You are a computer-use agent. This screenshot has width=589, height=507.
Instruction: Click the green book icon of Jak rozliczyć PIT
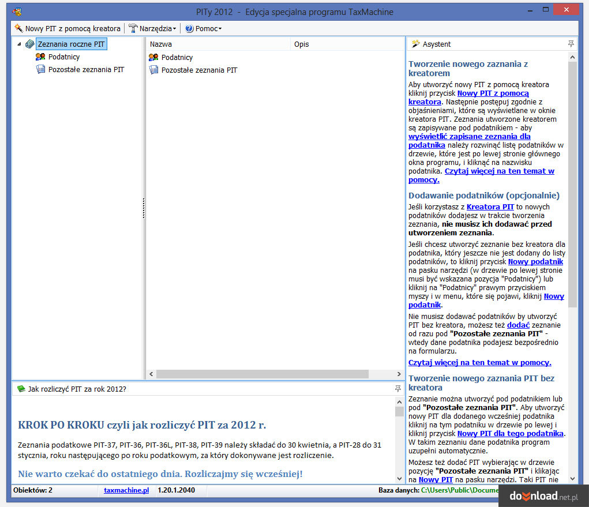(x=21, y=389)
